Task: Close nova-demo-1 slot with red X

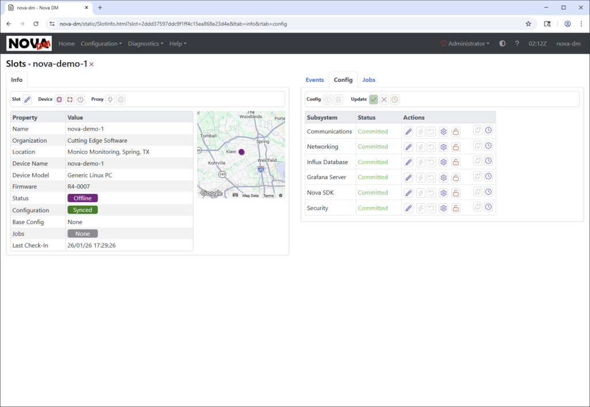Action: click(x=92, y=64)
